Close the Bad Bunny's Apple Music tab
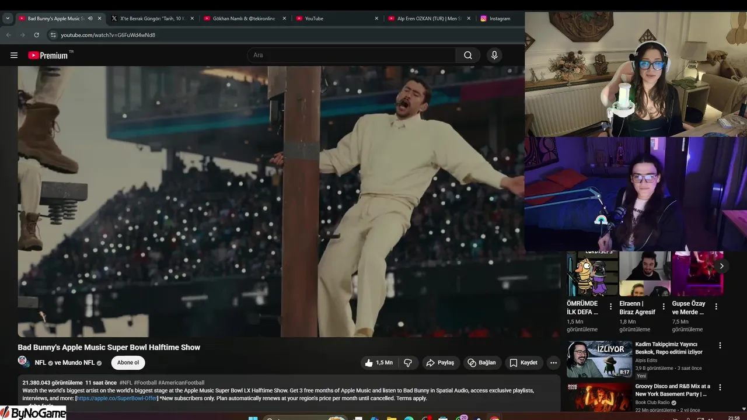 coord(99,19)
